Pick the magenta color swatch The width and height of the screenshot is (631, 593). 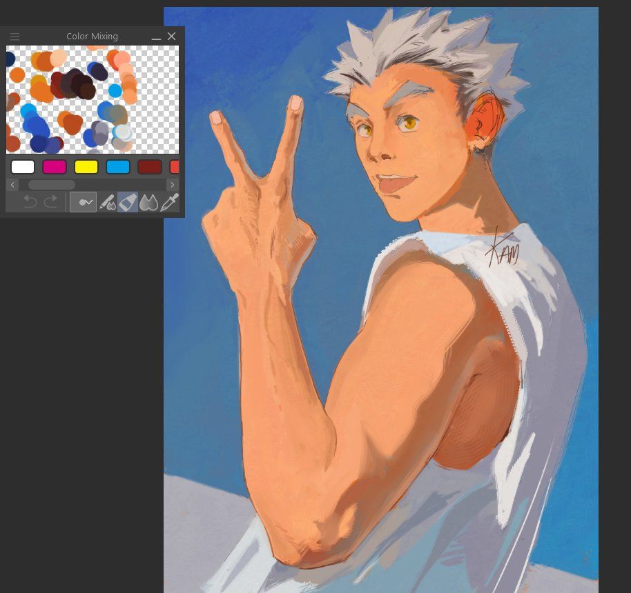tap(55, 167)
